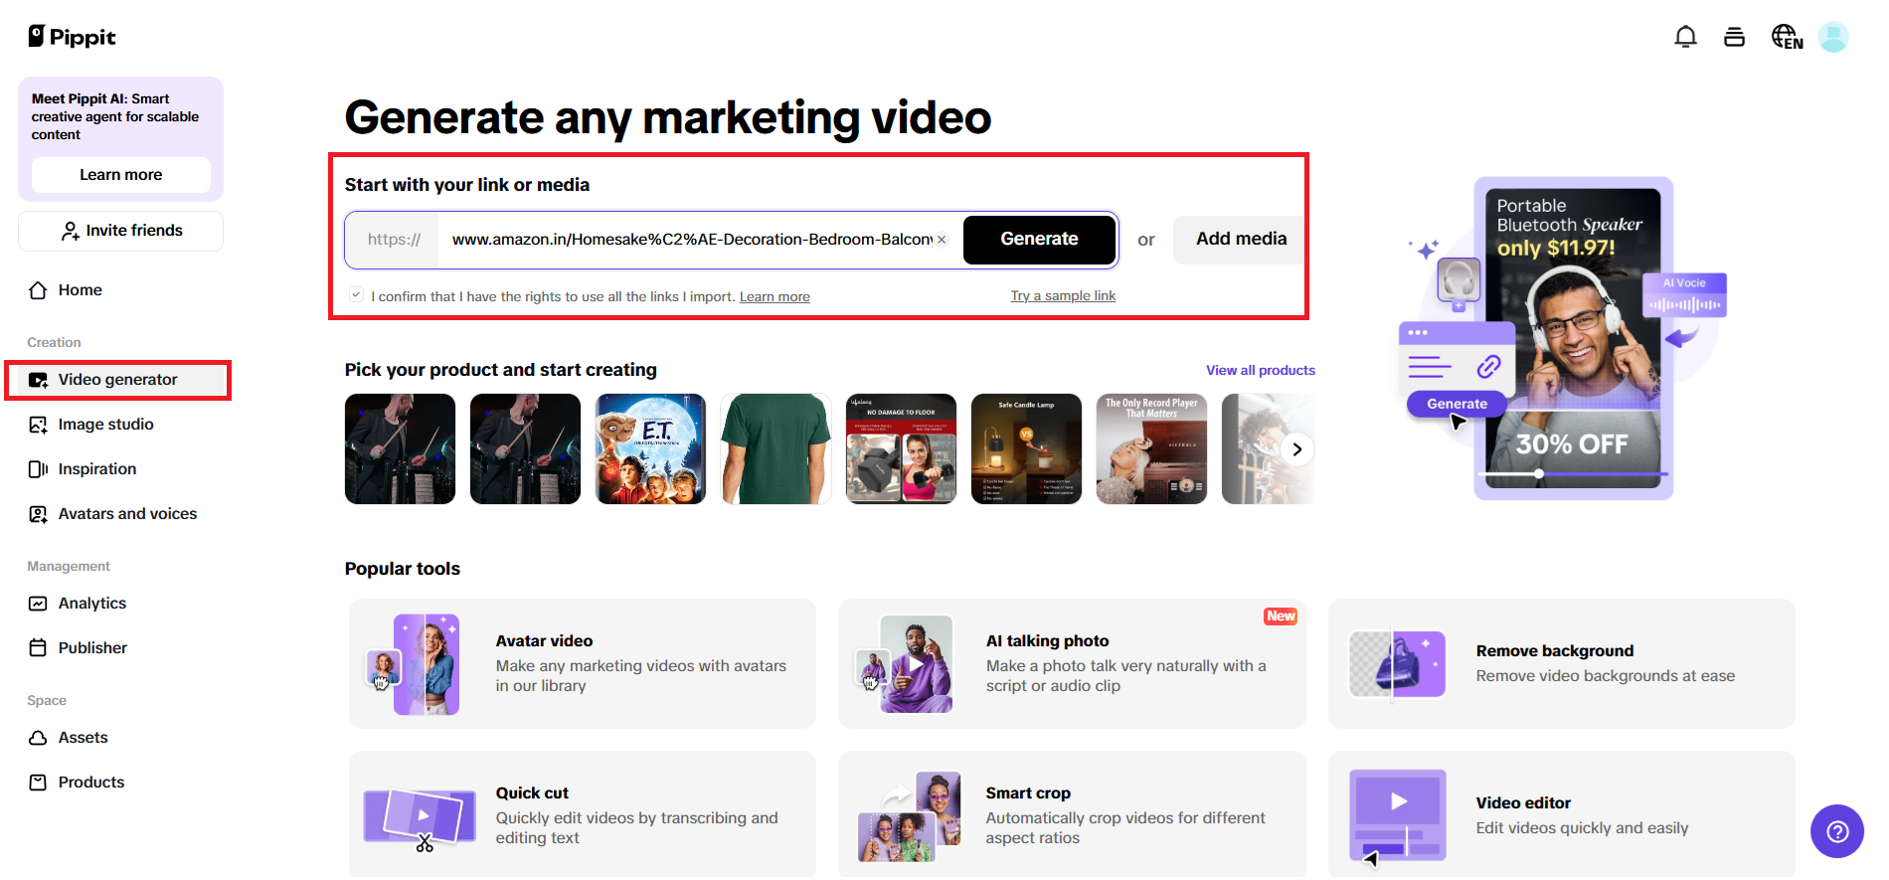The image size is (1889, 880).
Task: Click the Image studio sidebar icon
Action: tap(38, 425)
